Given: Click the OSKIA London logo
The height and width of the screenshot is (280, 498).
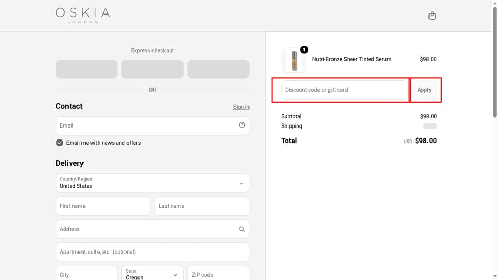Looking at the screenshot, I should click(x=83, y=16).
